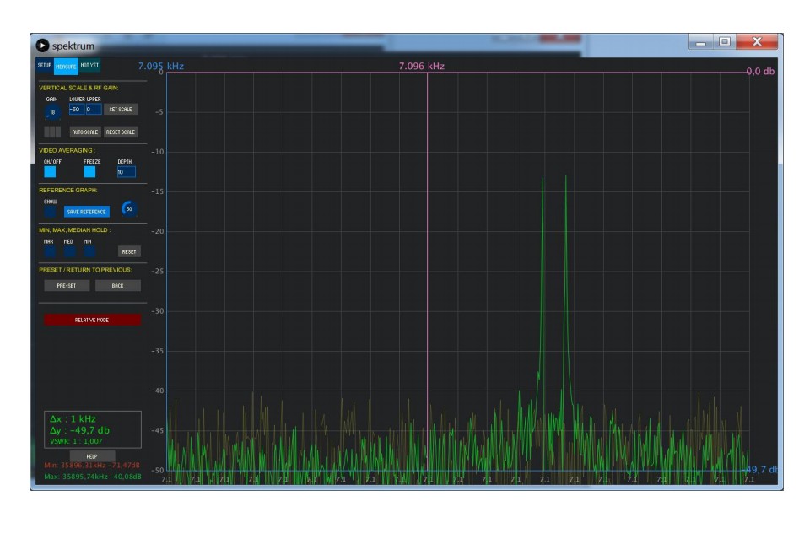Screen dimensions: 810x539
Task: Click the three-segment gain indicator below GAIN
Action: 52,132
